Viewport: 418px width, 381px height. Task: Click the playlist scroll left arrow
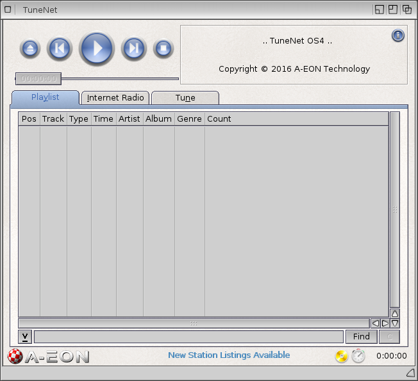[375, 323]
